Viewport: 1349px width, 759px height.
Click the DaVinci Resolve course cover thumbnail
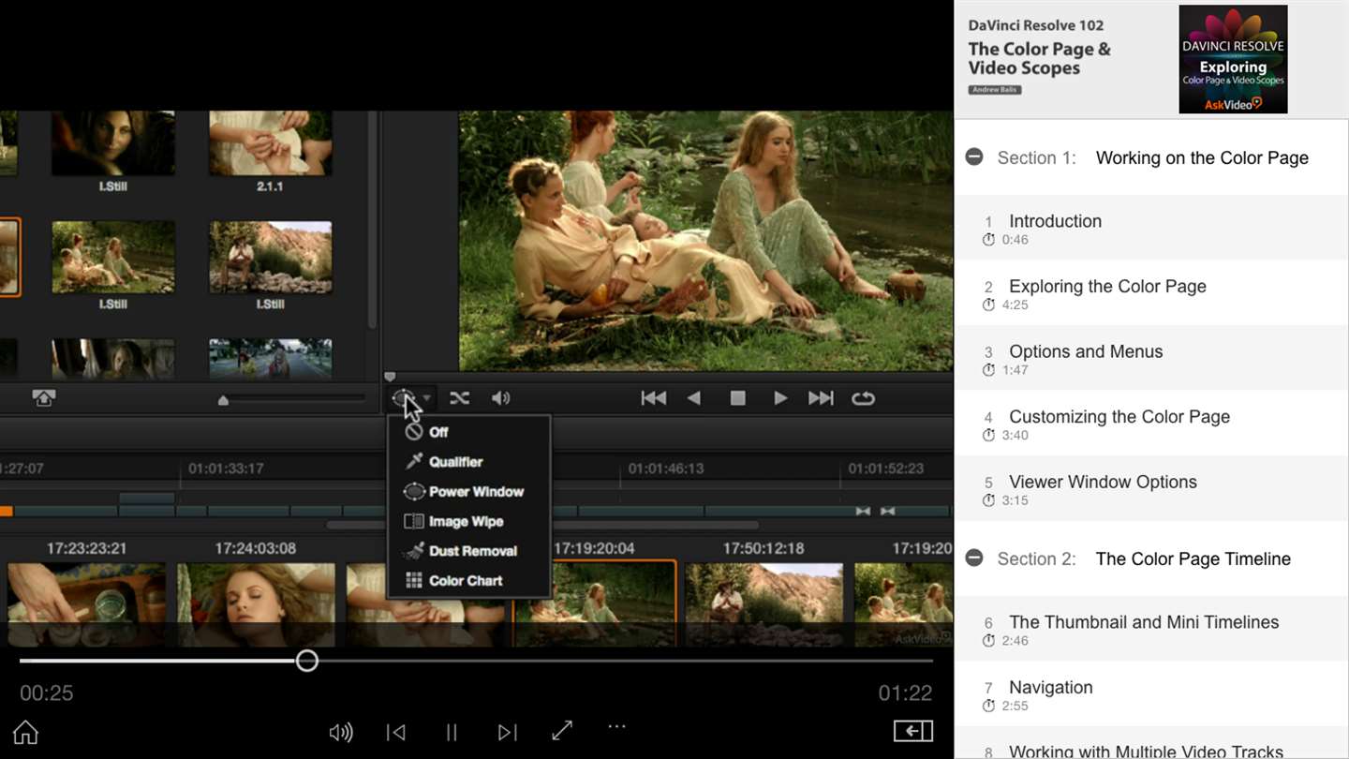pyautogui.click(x=1233, y=59)
